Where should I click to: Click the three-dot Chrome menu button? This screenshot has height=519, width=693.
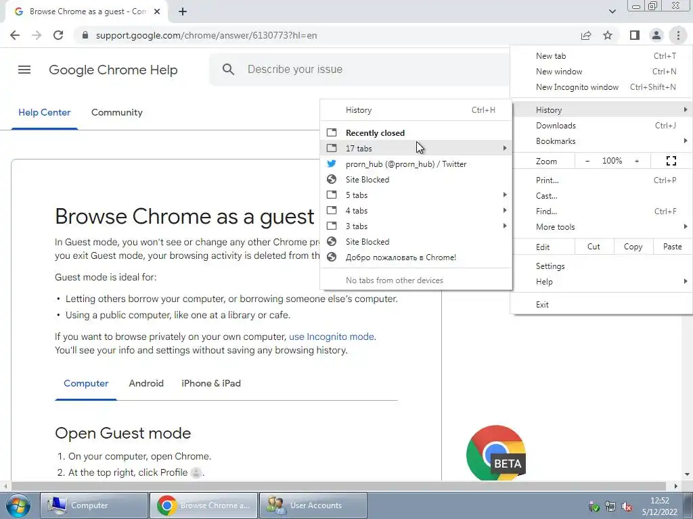[678, 35]
